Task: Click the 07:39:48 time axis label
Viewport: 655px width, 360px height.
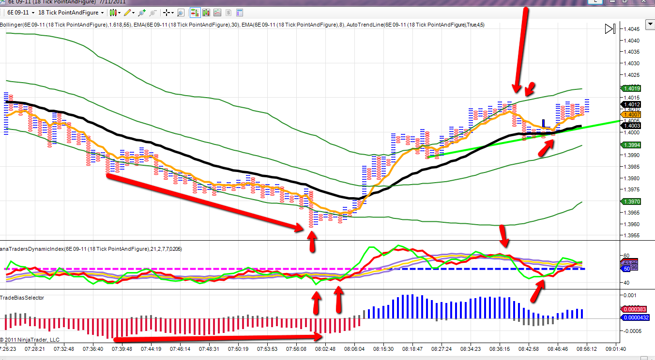Action: [123, 349]
